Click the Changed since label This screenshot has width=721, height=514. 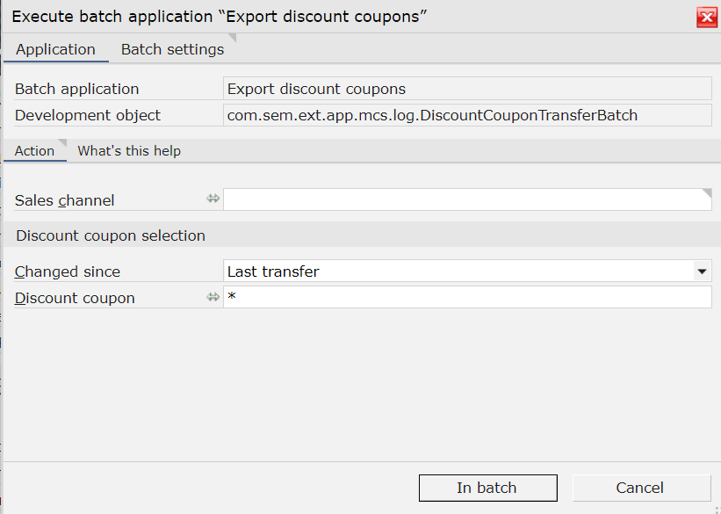[x=68, y=271]
